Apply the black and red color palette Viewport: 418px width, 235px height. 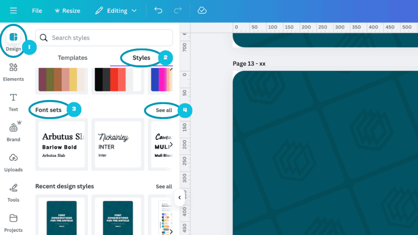(117, 80)
